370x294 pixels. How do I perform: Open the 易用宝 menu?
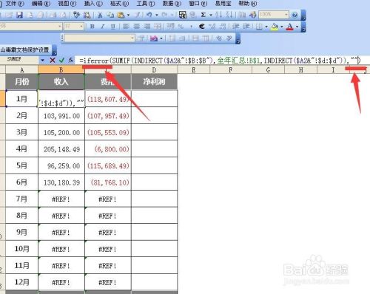223,4
